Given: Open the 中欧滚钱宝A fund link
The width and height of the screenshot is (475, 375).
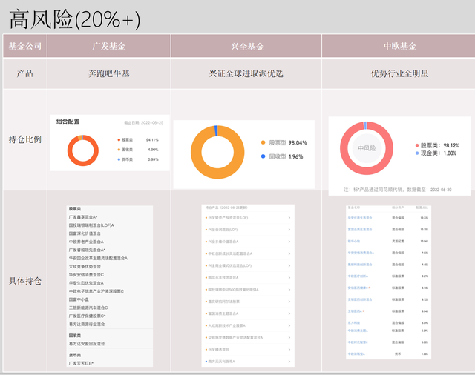Looking at the screenshot, I should tap(356, 354).
